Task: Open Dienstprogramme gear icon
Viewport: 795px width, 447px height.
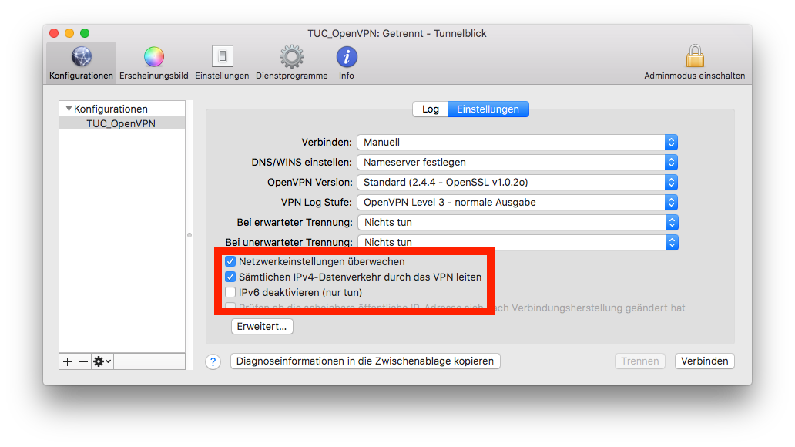Action: coord(291,62)
